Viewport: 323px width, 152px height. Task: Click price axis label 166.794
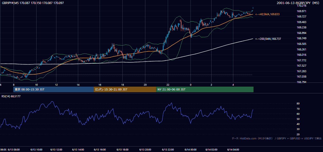point(302,82)
